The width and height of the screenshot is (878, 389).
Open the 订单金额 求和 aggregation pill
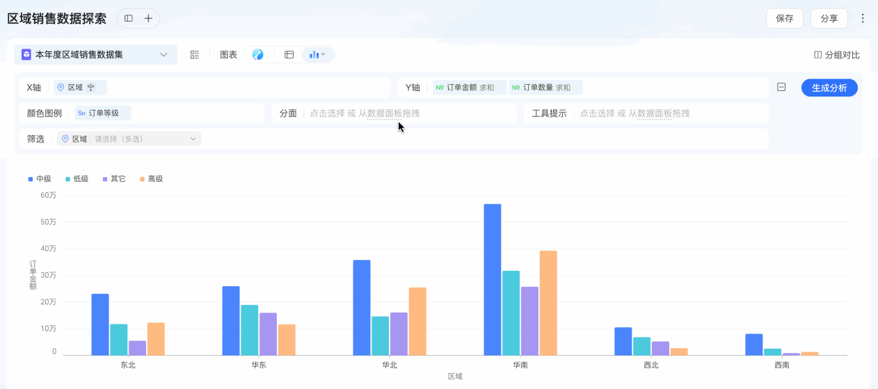click(x=469, y=88)
